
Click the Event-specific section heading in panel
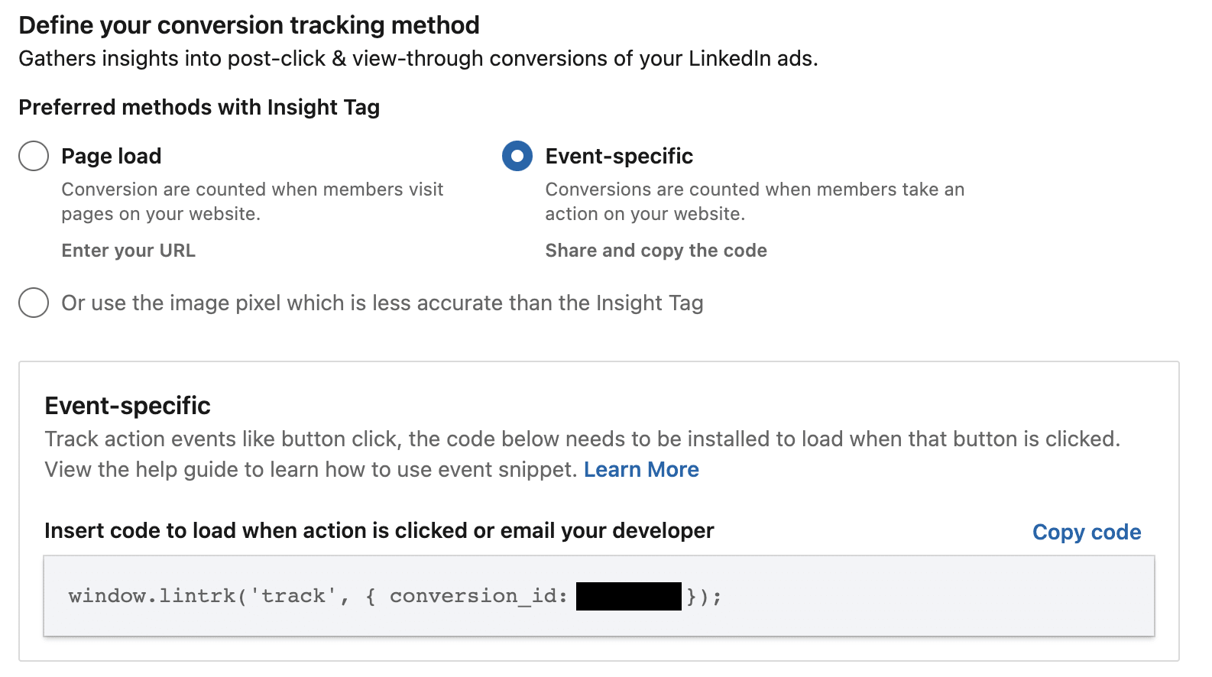point(128,406)
